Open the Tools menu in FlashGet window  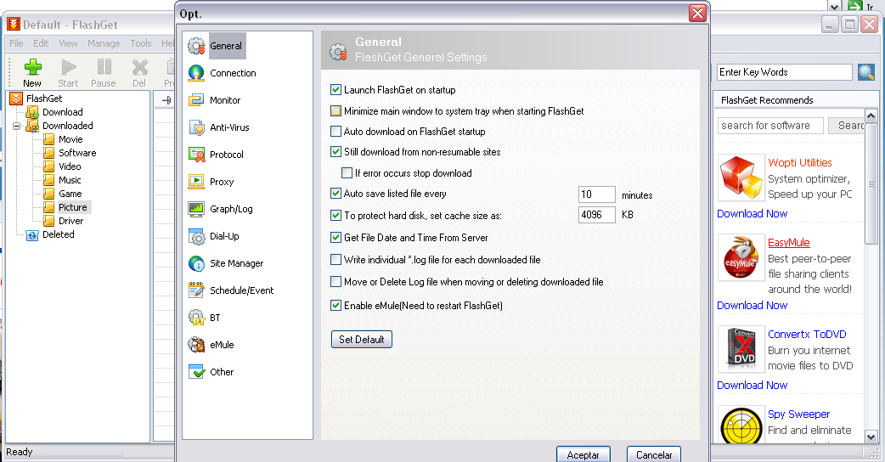(140, 43)
